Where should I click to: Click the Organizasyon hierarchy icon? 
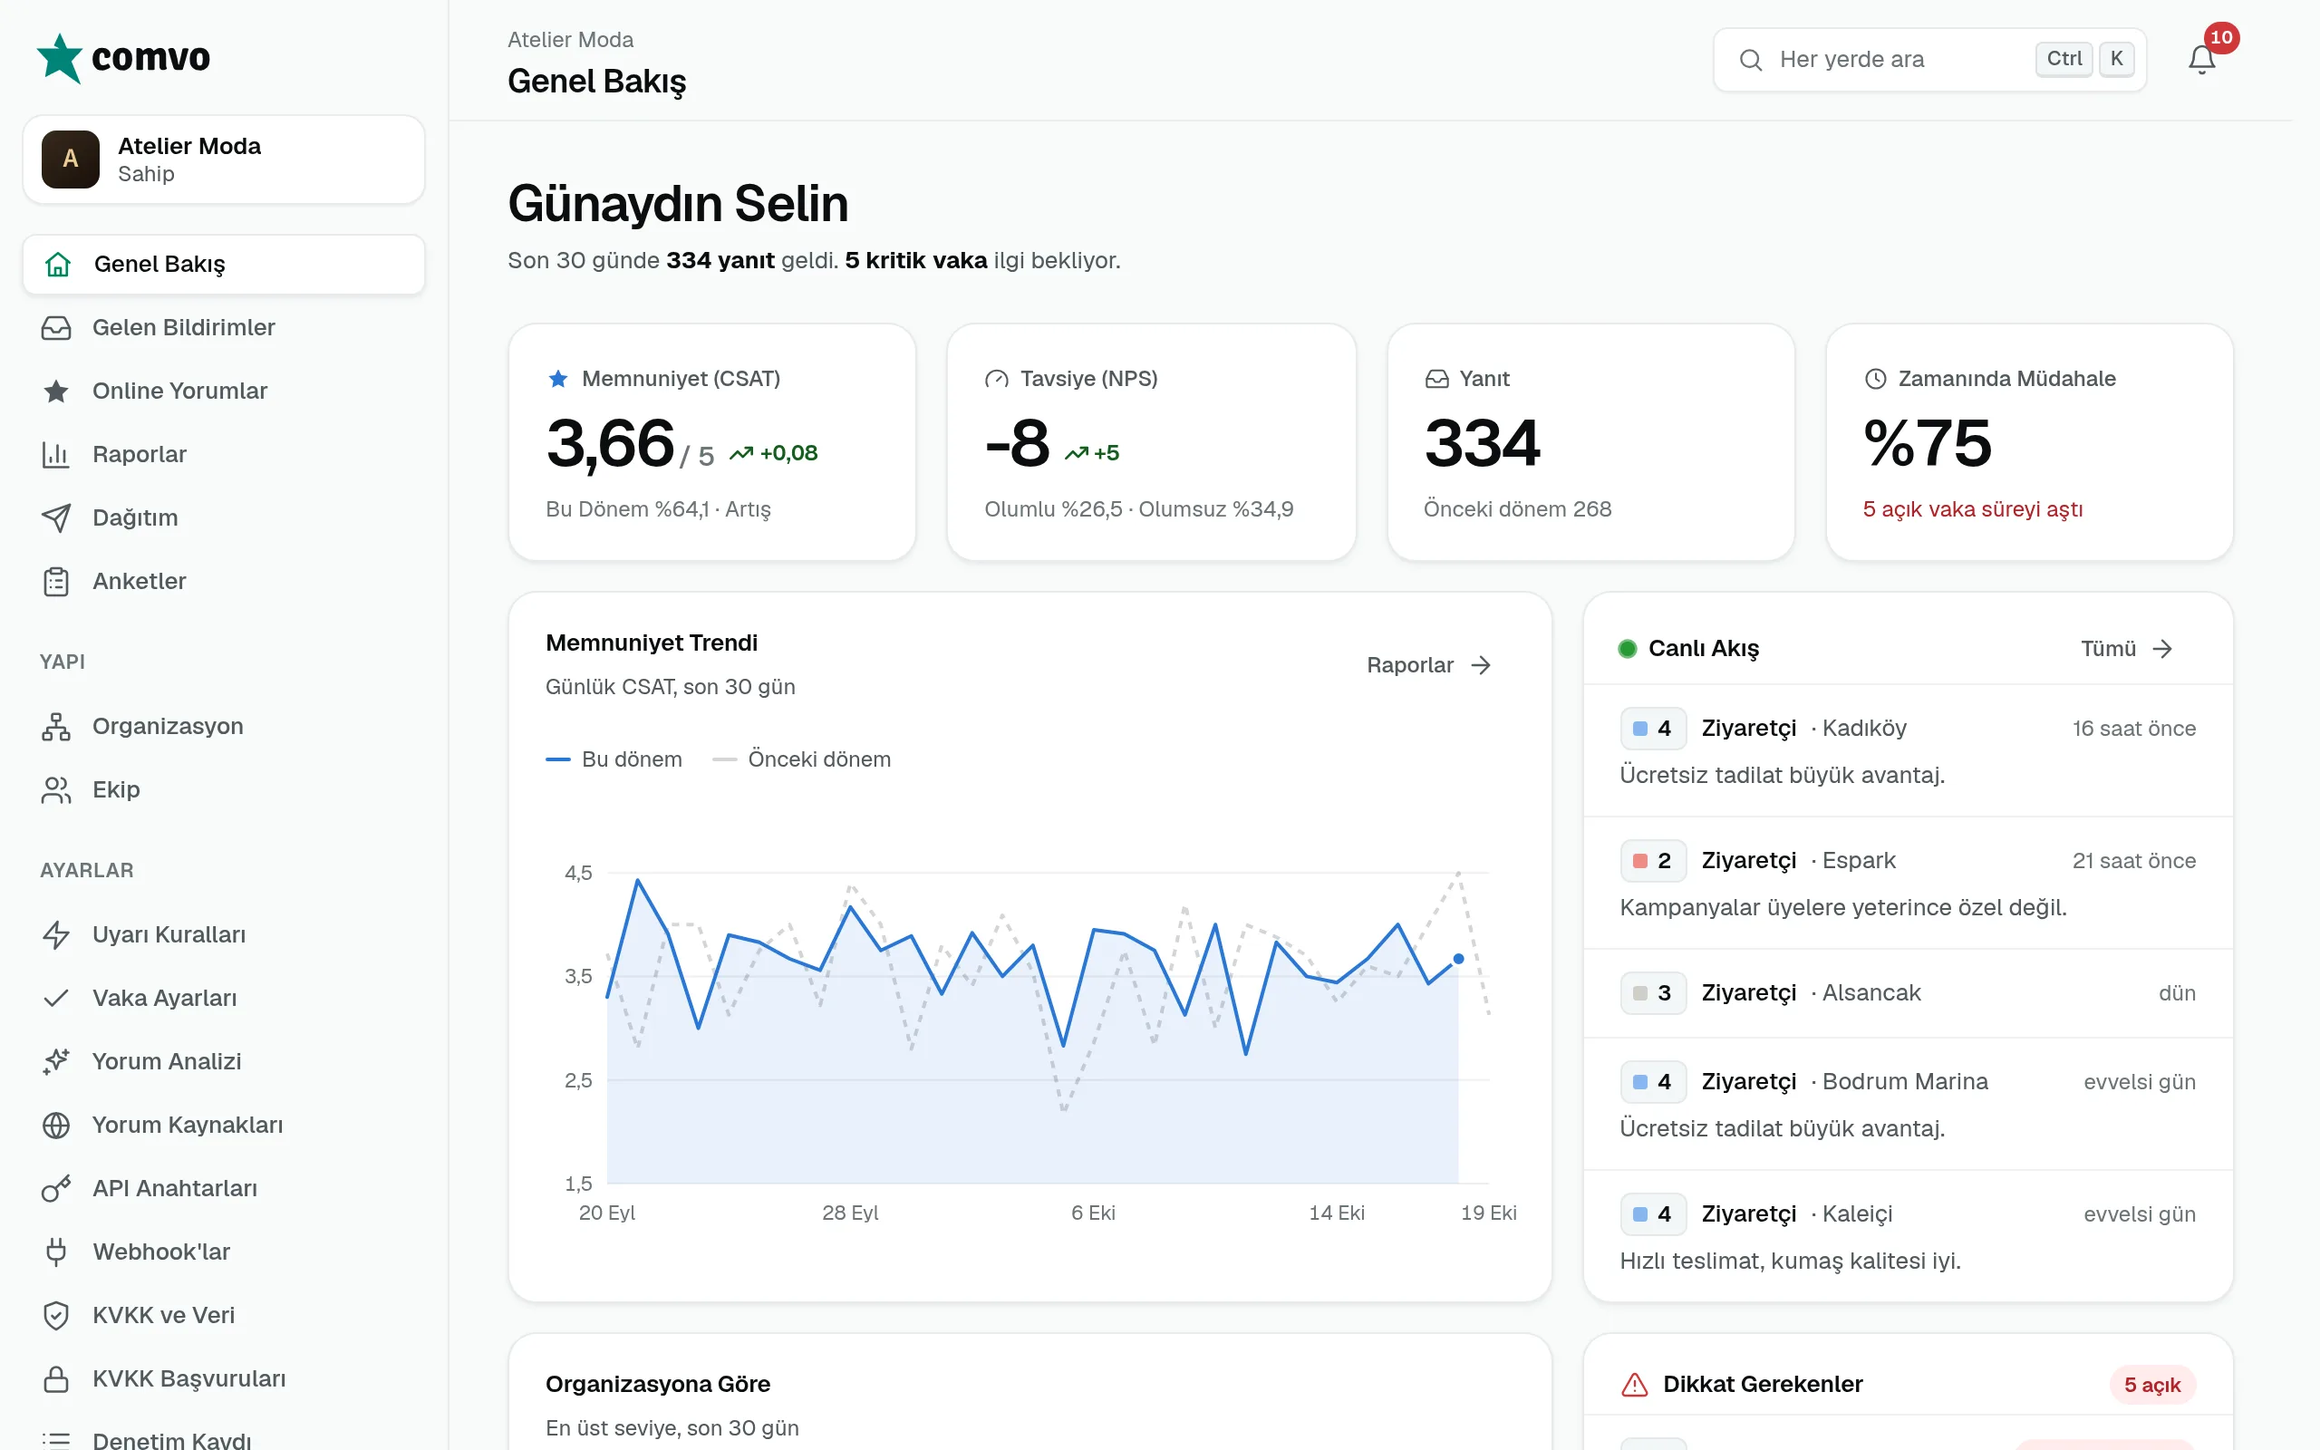coord(55,726)
